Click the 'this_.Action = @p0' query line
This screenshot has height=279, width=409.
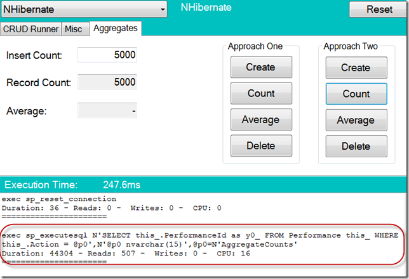coord(149,244)
